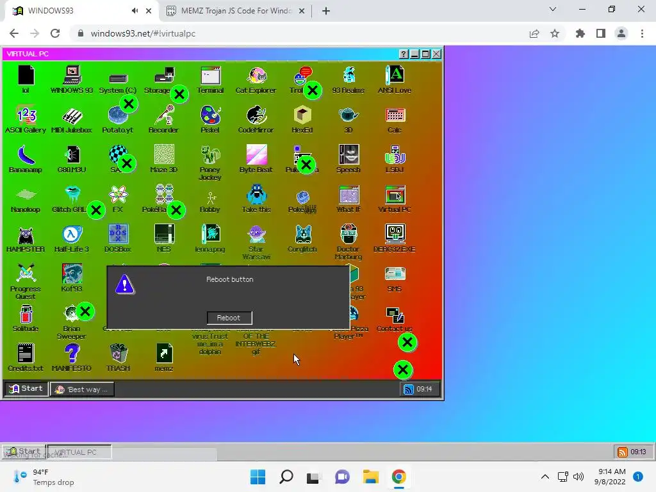
Task: Bookmark this page with the star
Action: pos(555,33)
